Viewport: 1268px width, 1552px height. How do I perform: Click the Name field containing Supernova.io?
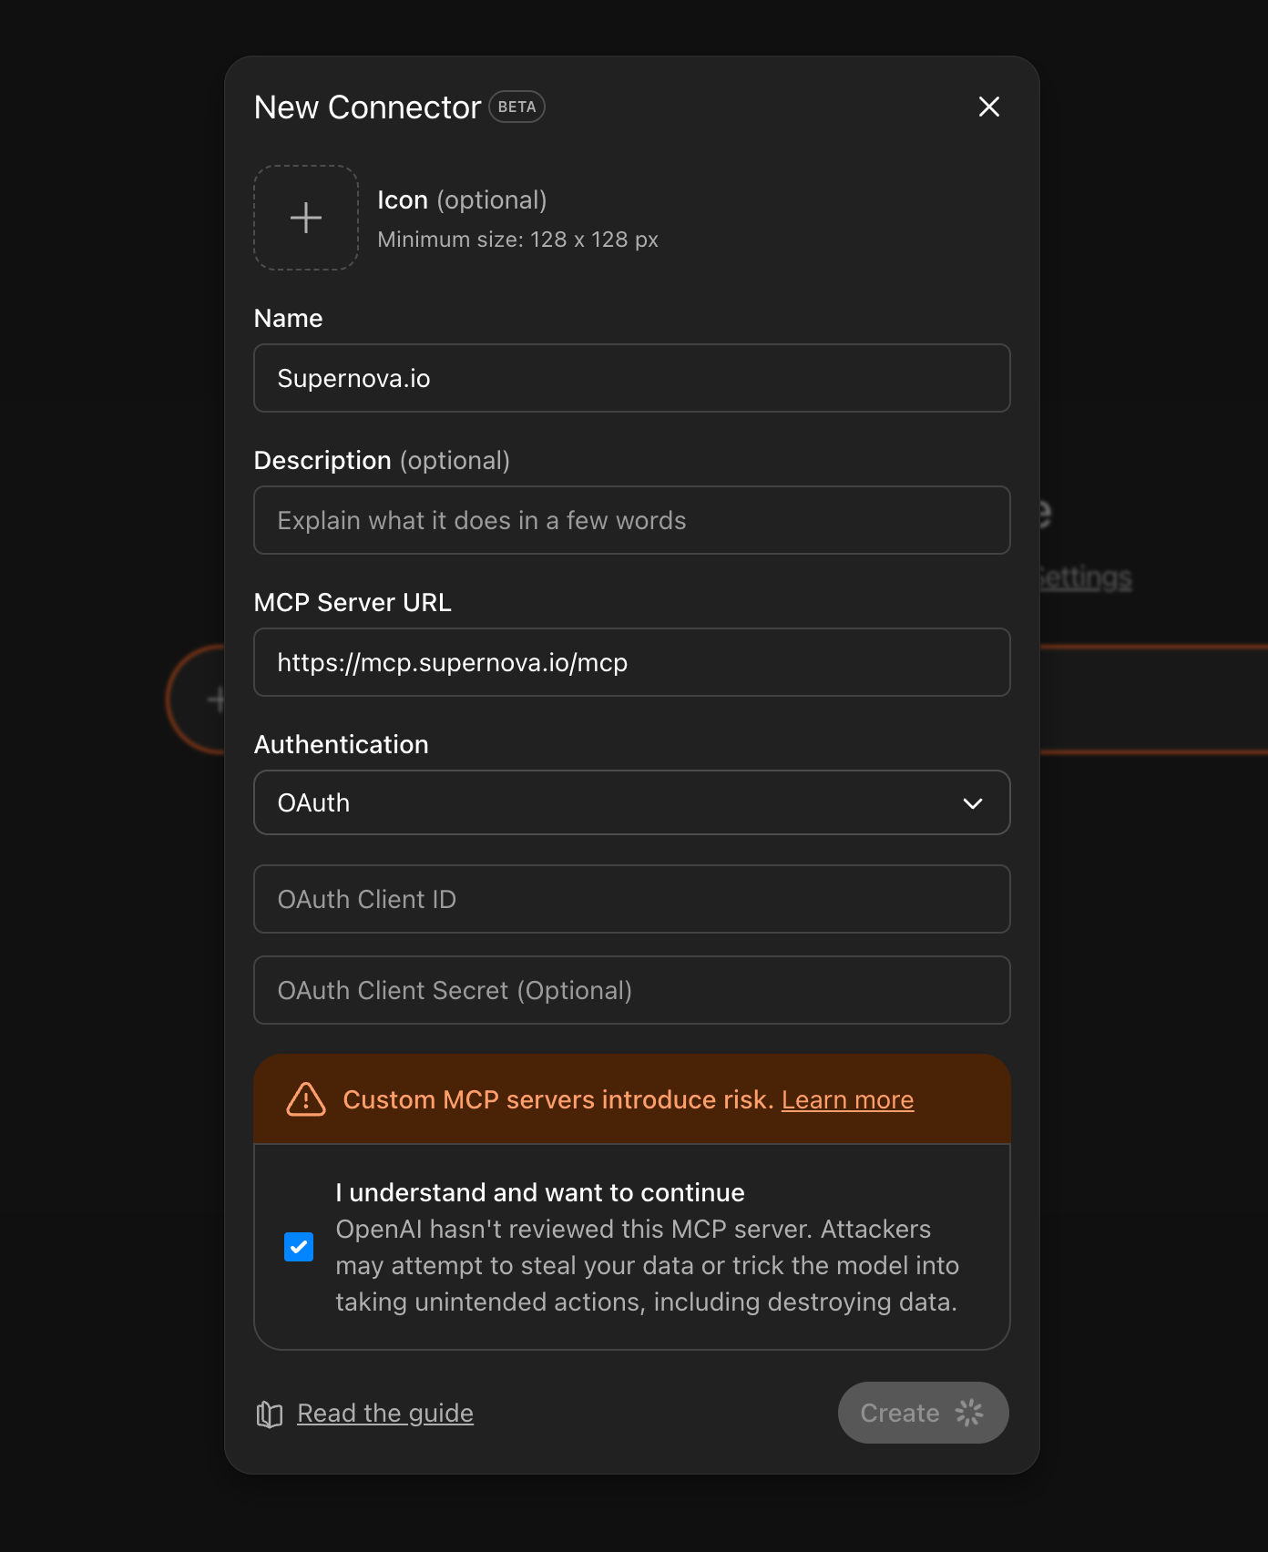click(630, 378)
